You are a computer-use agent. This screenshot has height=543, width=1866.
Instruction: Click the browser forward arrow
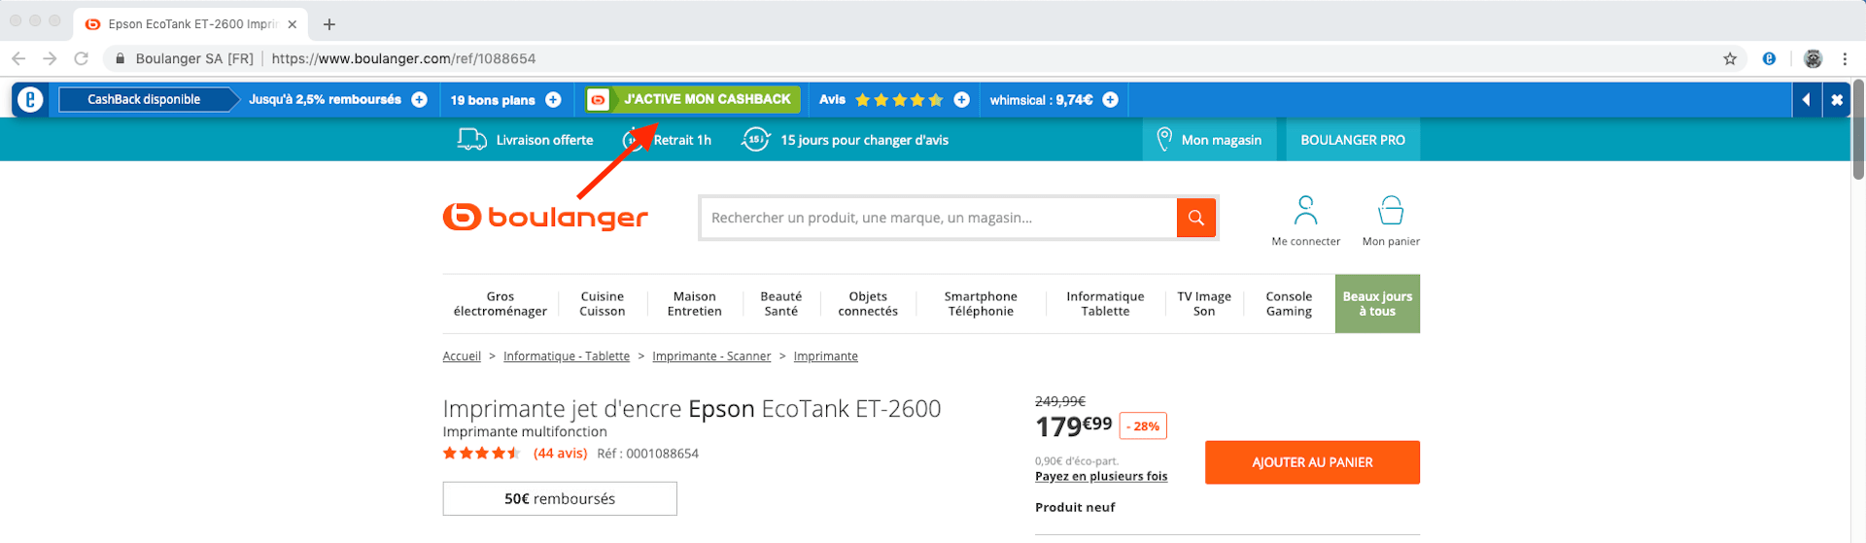tap(50, 58)
